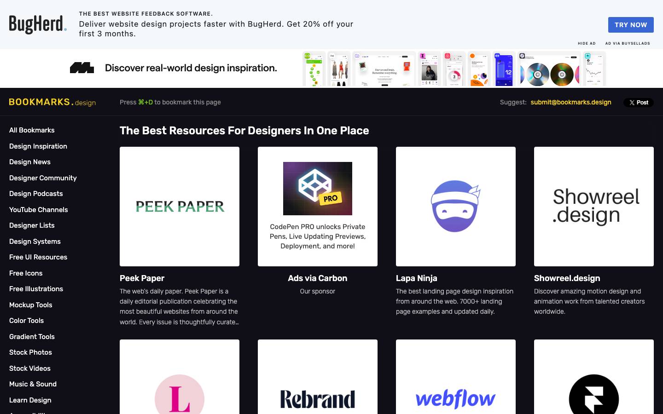
Task: Open Design Systems category
Action: point(35,241)
